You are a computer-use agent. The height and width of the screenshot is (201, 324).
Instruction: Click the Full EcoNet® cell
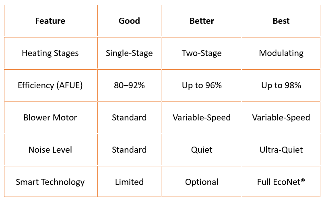click(x=281, y=182)
